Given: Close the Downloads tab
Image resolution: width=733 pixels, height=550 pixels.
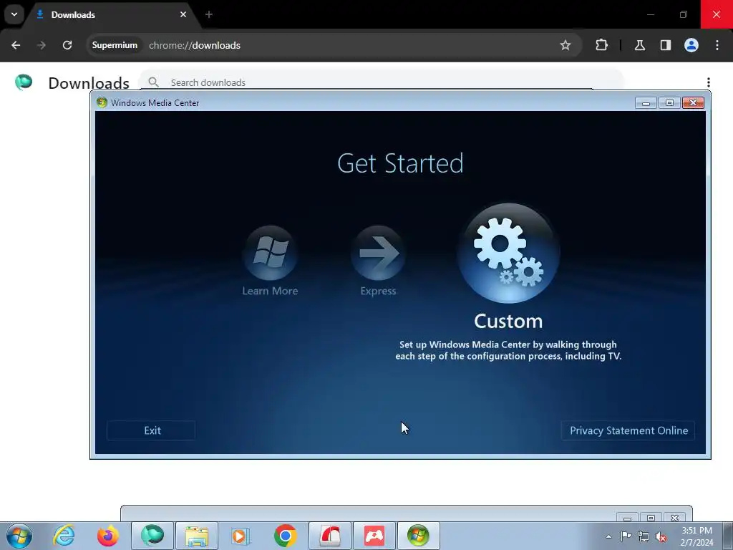Looking at the screenshot, I should [x=183, y=14].
